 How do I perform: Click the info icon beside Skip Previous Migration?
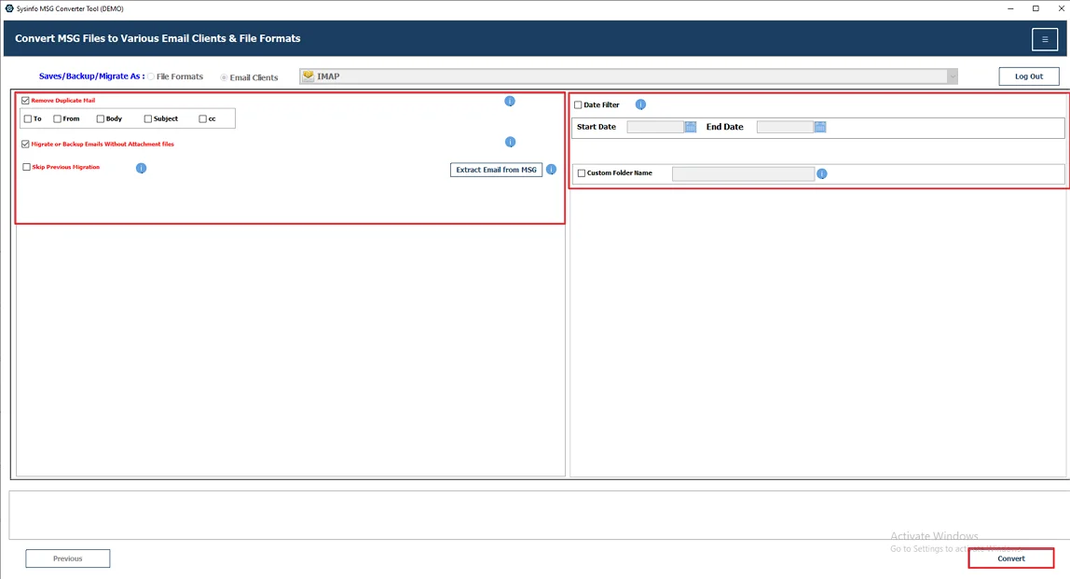click(141, 168)
